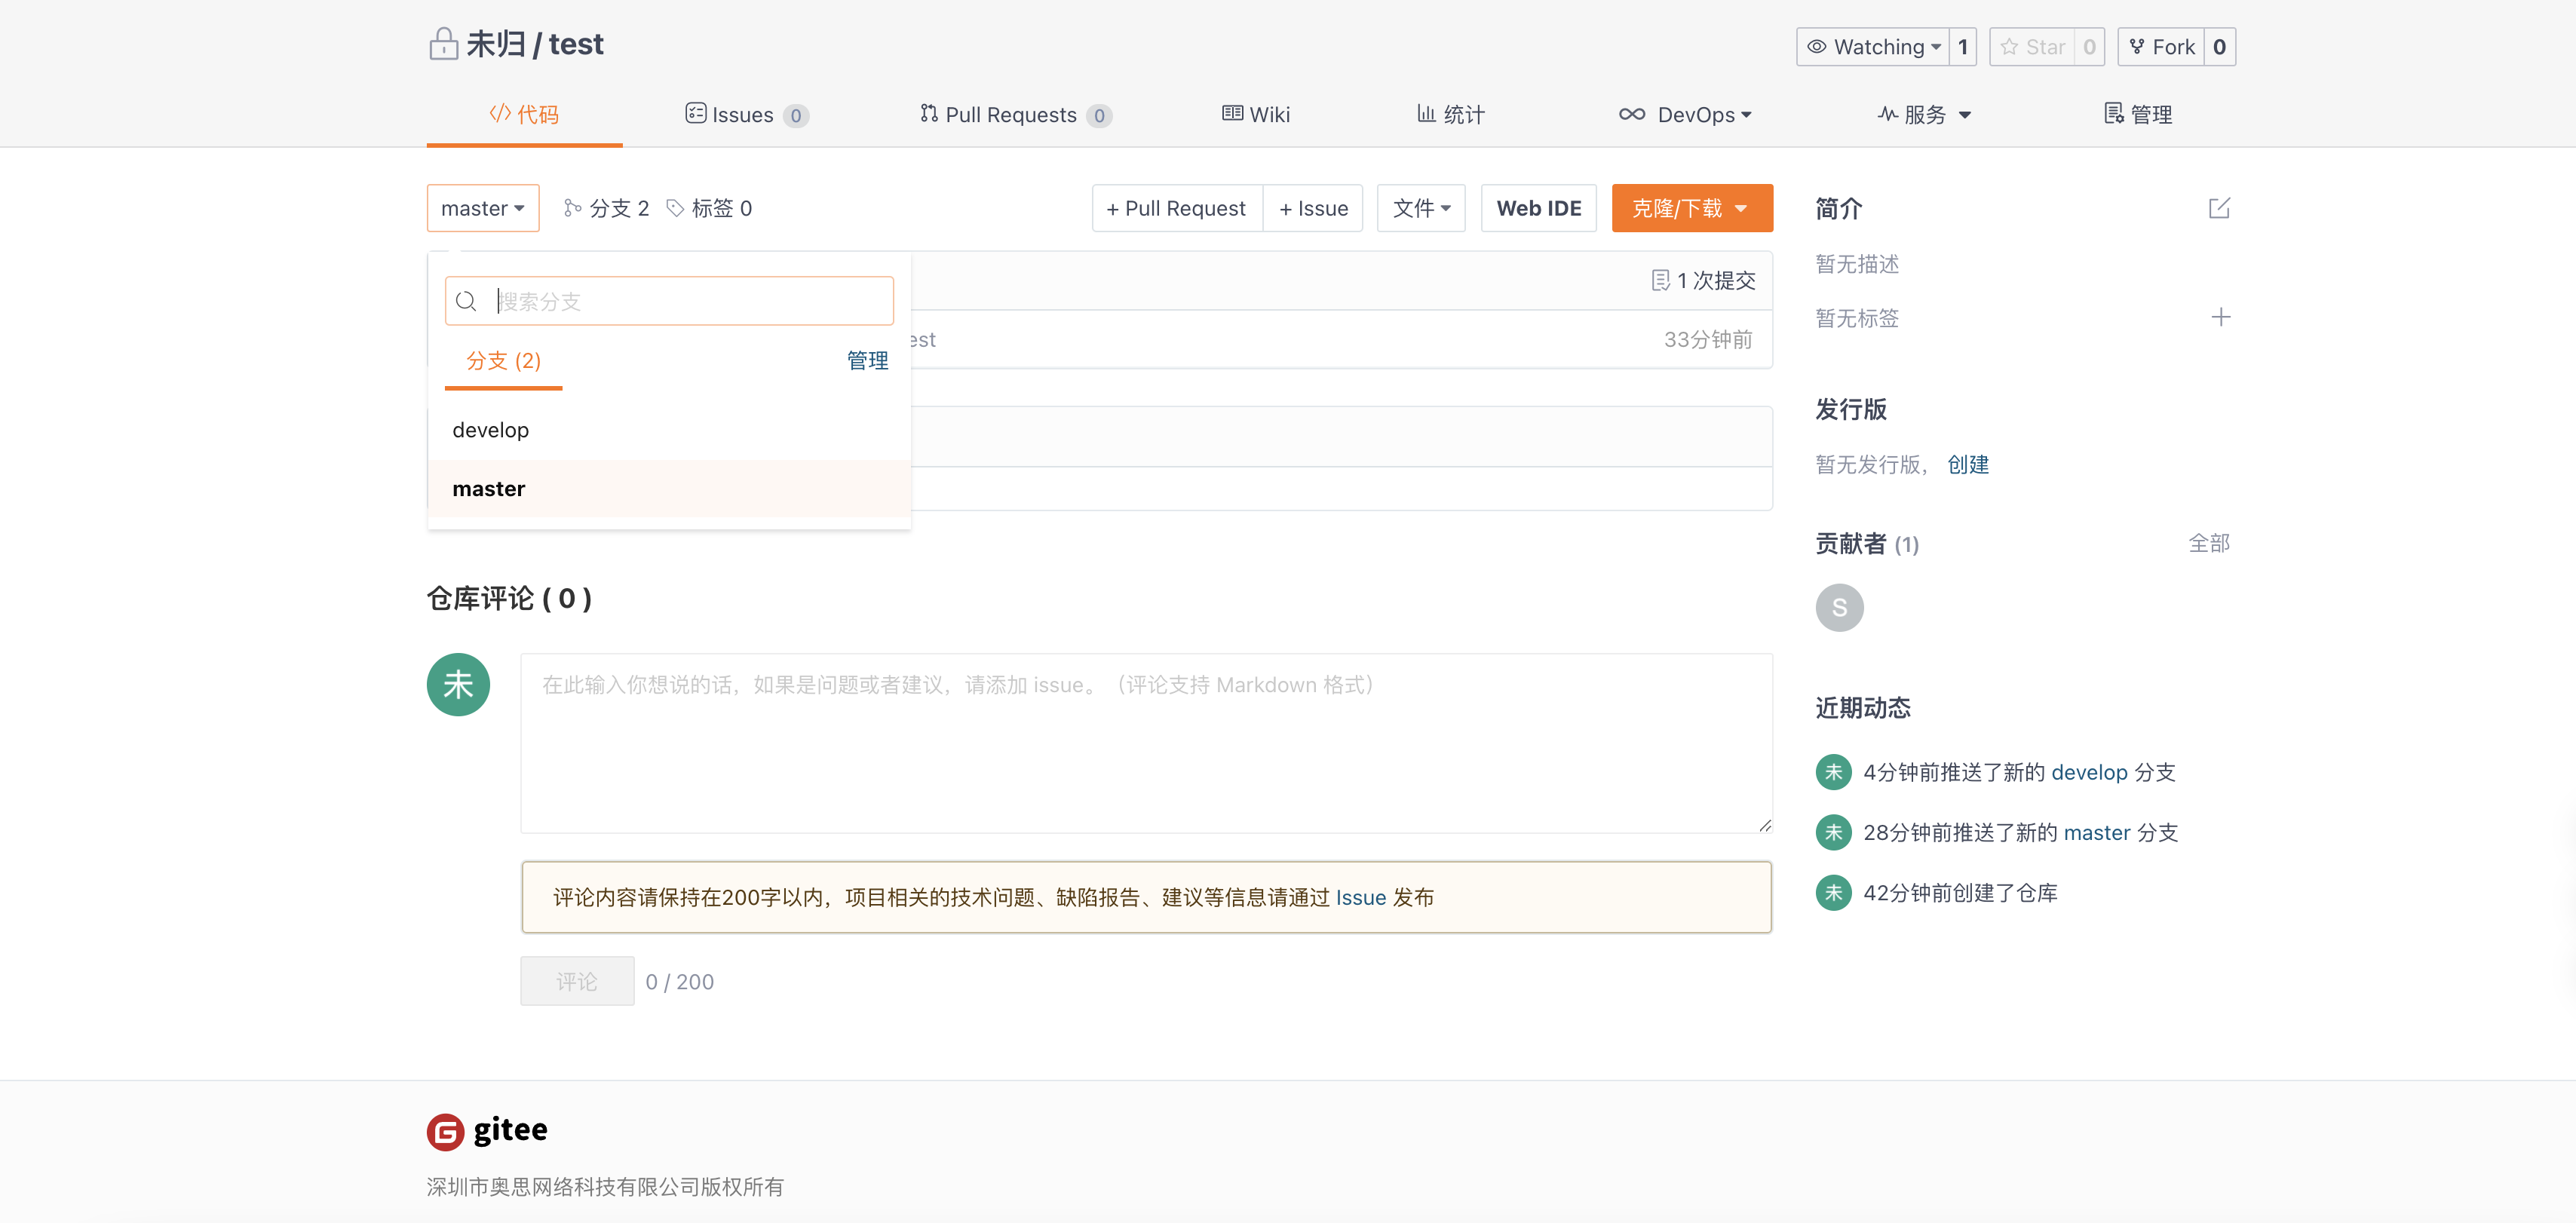Click the 暂无描述 description text
Screen dimensions: 2576x1223
click(x=1857, y=264)
